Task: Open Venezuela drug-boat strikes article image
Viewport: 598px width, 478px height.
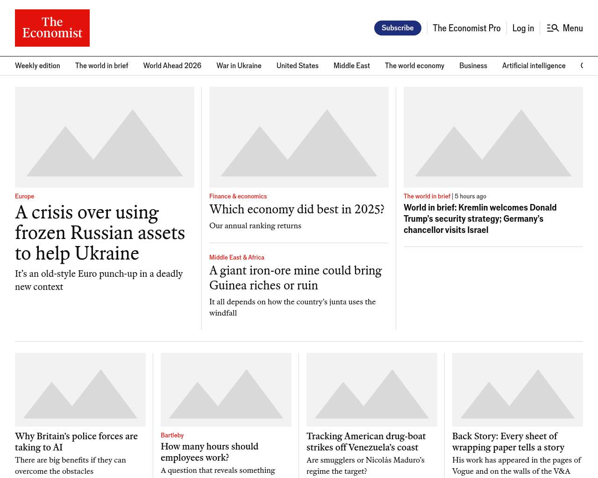Action: coord(372,390)
